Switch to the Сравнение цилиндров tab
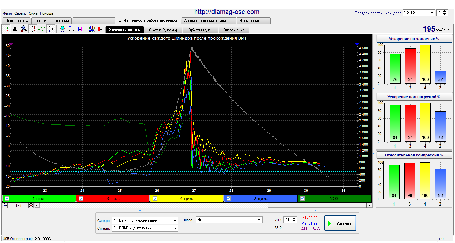This screenshot has width=455, height=243. pyautogui.click(x=93, y=21)
